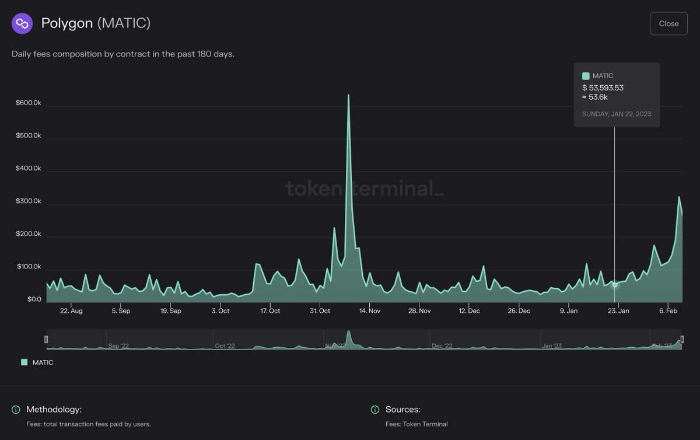Screen dimensions: 700x440
Task: Close the Polygon fees chart panel
Action: [668, 23]
